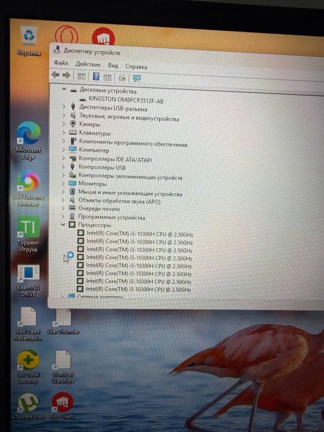
Task: Click the scan for hardware changes monitor icon
Action: pyautogui.click(x=137, y=78)
